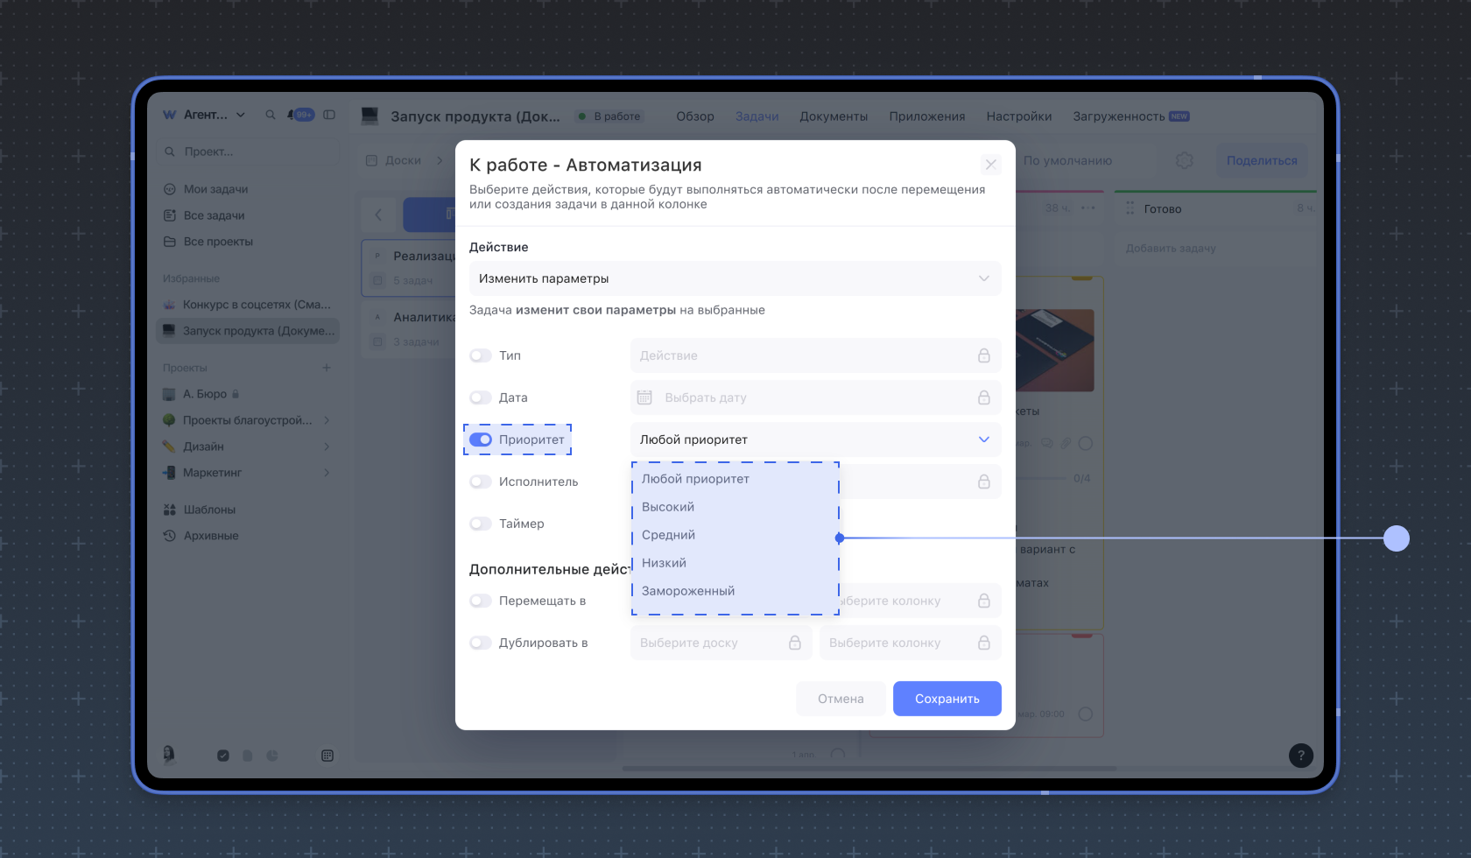1471x858 pixels.
Task: Click the search magnifier icon in sidebar header
Action: tap(271, 115)
